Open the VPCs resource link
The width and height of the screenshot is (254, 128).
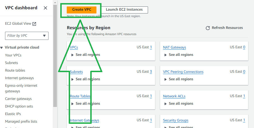[74, 47]
